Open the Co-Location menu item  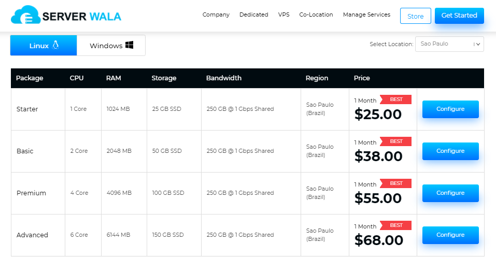coord(316,15)
